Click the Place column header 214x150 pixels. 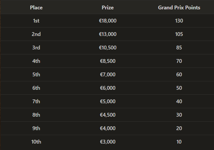(36, 8)
